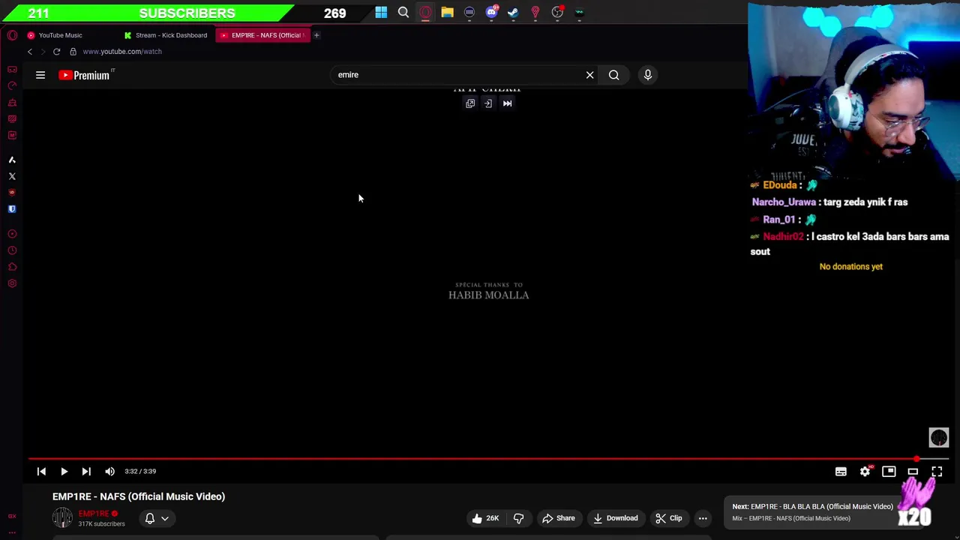
Task: Create a clip of the video
Action: (668, 518)
